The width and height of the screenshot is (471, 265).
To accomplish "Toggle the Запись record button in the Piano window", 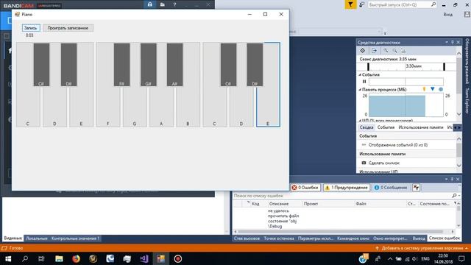I will pos(31,28).
